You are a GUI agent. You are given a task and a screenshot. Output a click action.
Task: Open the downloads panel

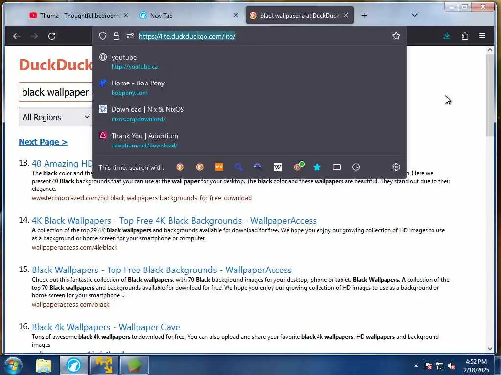tap(447, 36)
